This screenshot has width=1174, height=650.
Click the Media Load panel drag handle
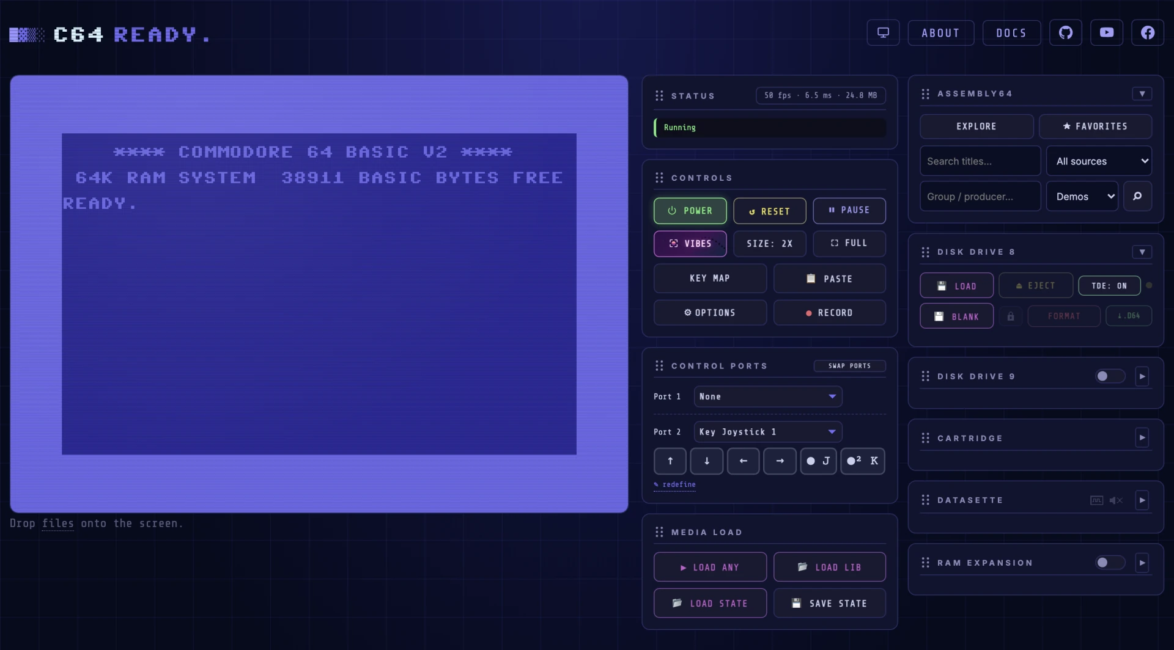[x=659, y=532]
